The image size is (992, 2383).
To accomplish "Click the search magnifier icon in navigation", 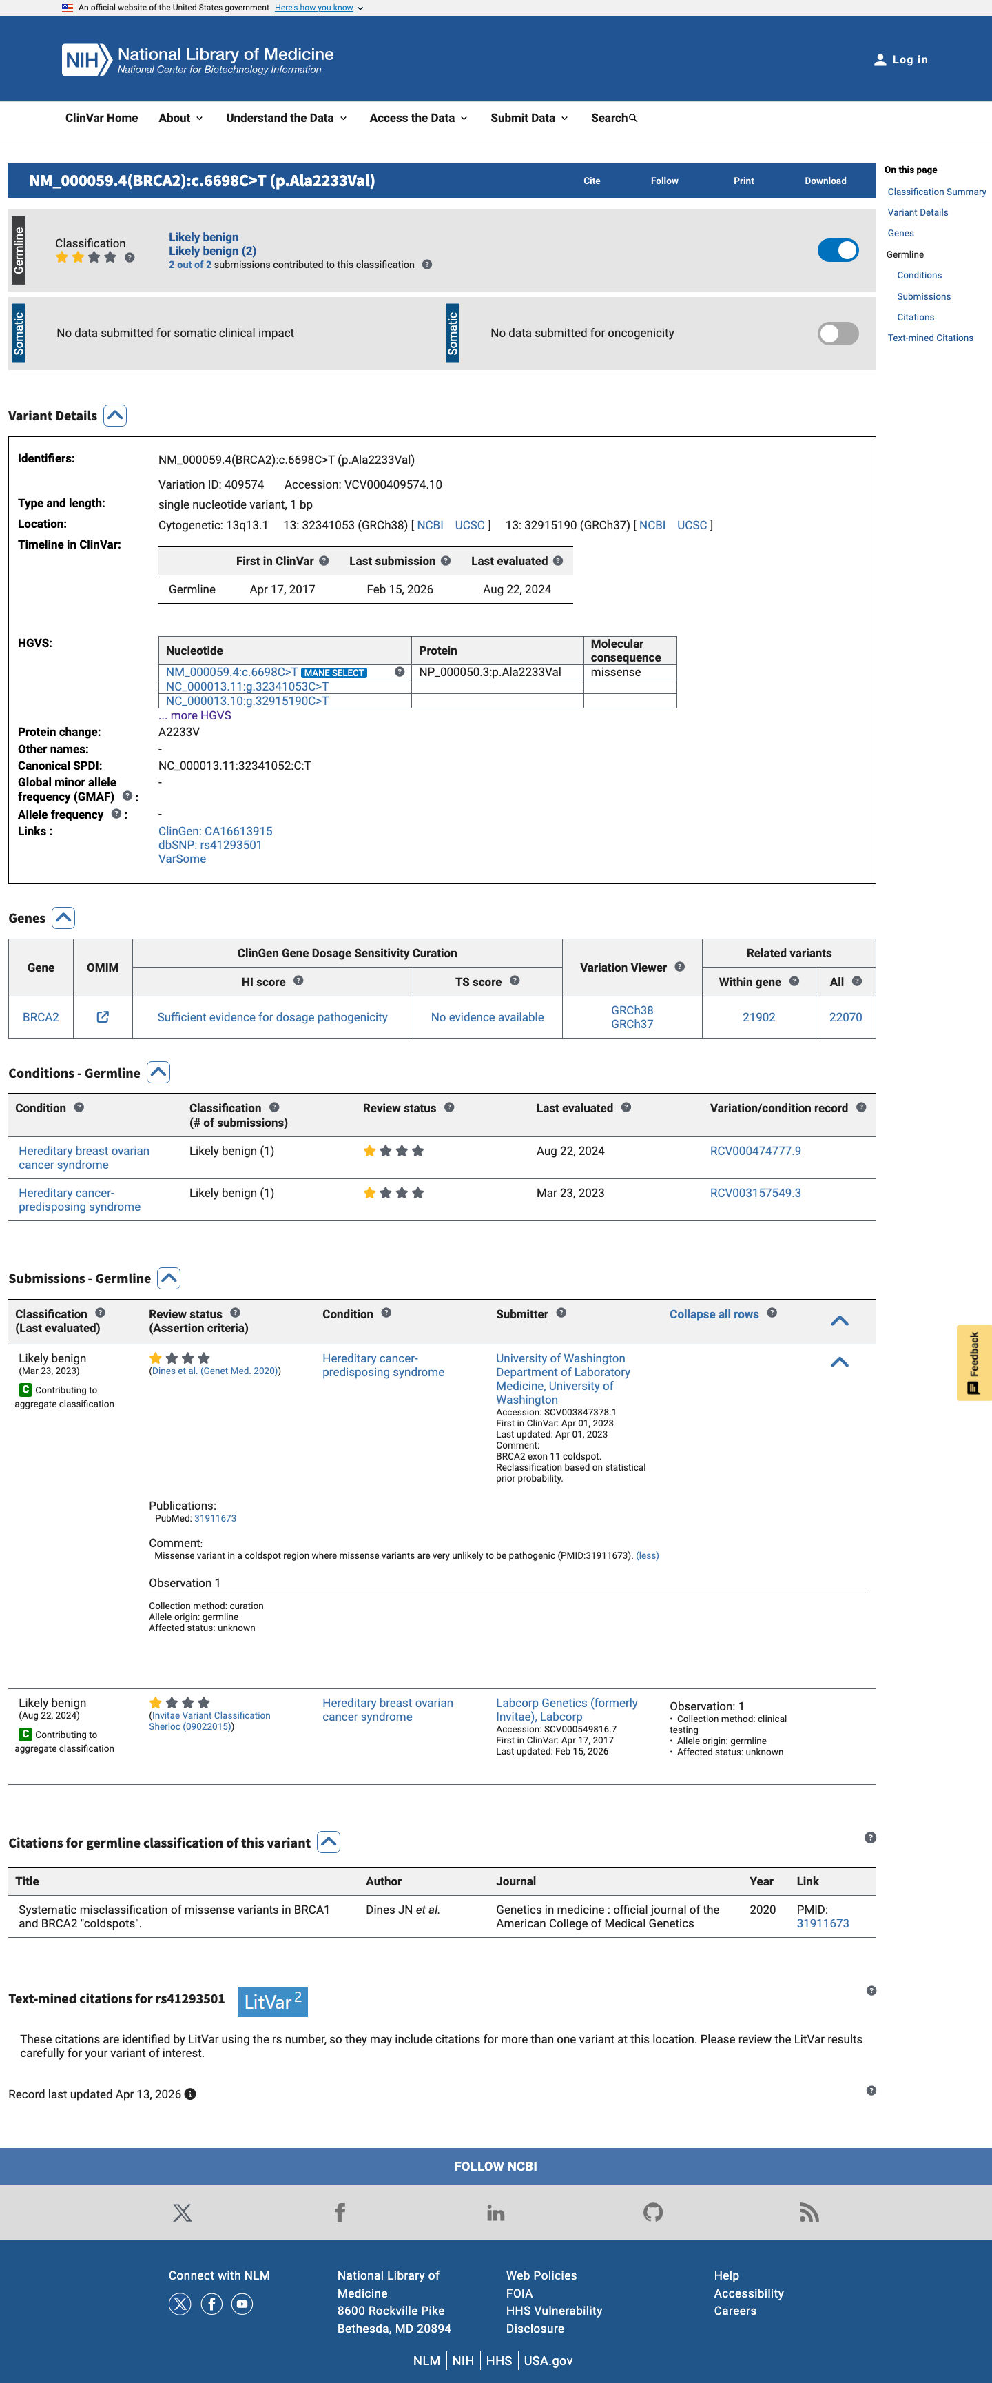I will [633, 119].
